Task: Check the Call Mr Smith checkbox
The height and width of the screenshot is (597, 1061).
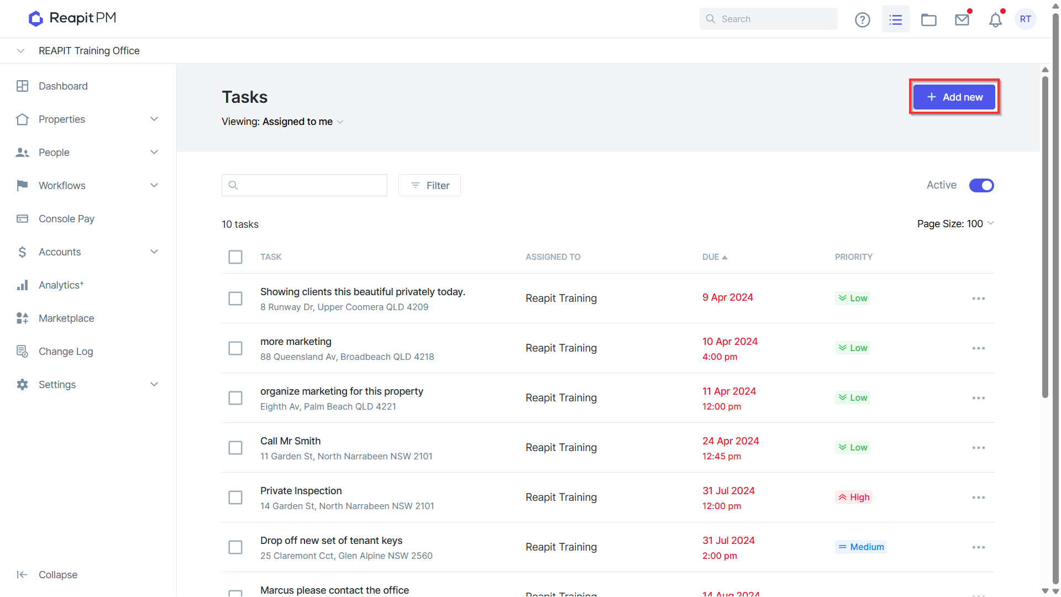Action: pyautogui.click(x=235, y=448)
